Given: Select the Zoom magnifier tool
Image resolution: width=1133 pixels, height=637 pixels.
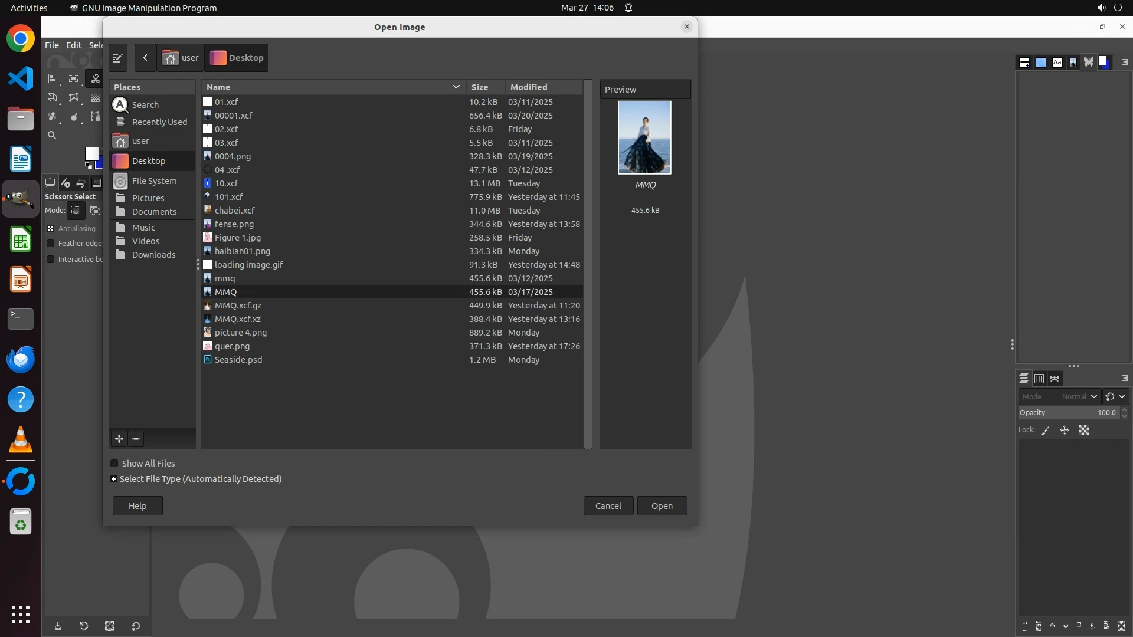Looking at the screenshot, I should (x=52, y=136).
